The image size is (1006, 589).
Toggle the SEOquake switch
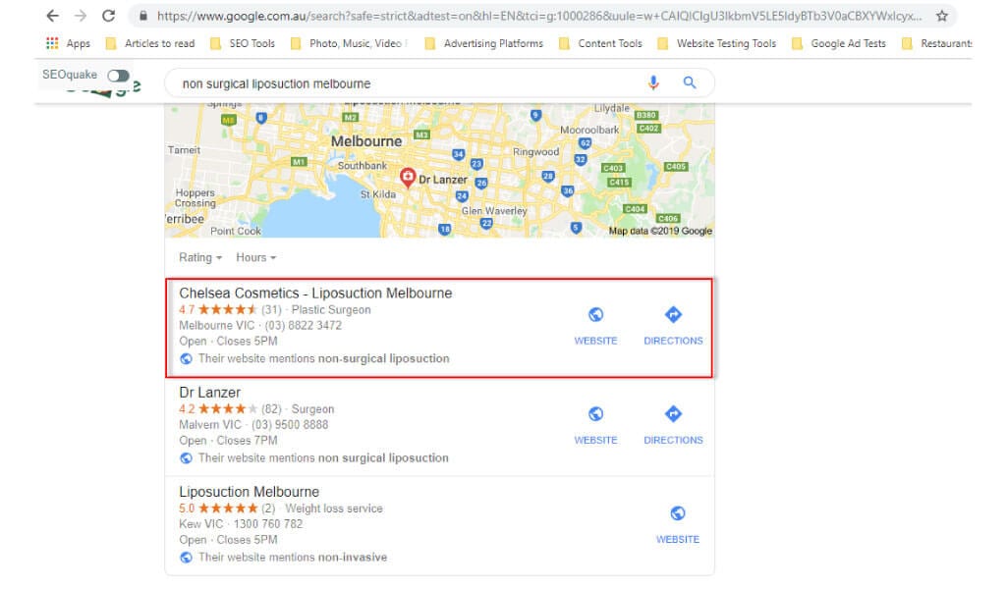(x=118, y=76)
